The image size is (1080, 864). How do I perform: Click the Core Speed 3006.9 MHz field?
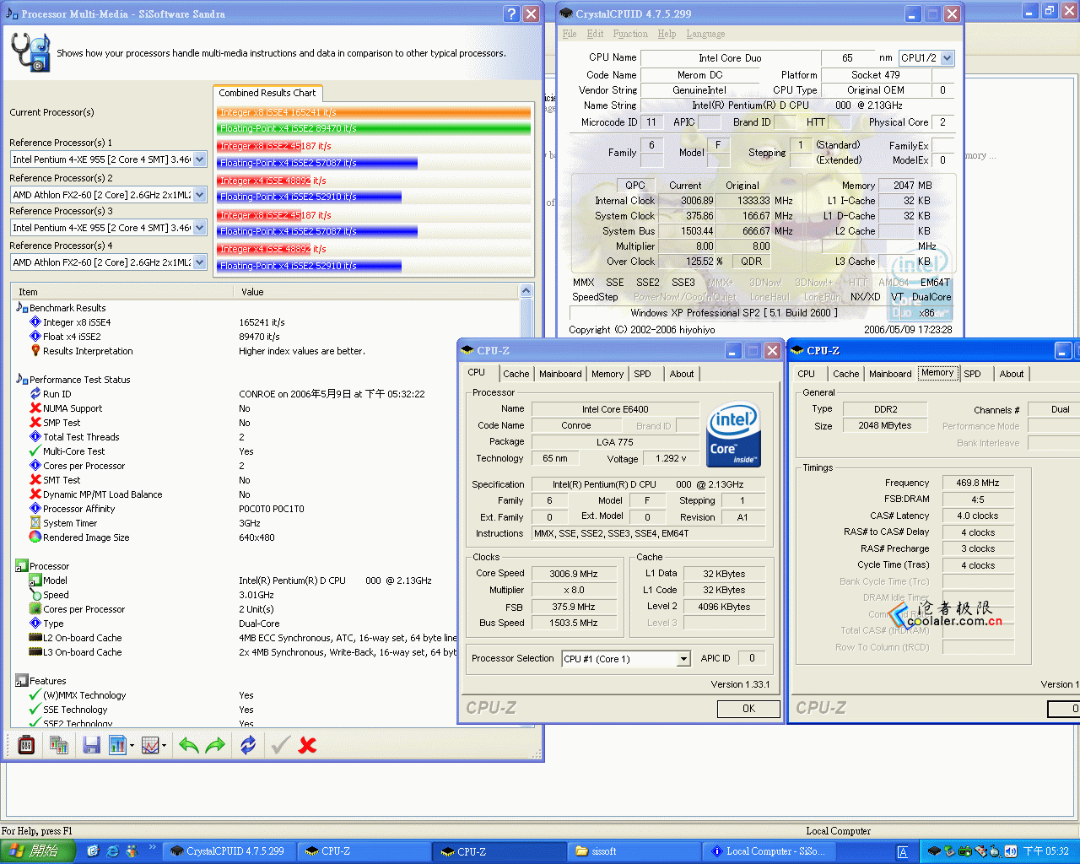574,574
